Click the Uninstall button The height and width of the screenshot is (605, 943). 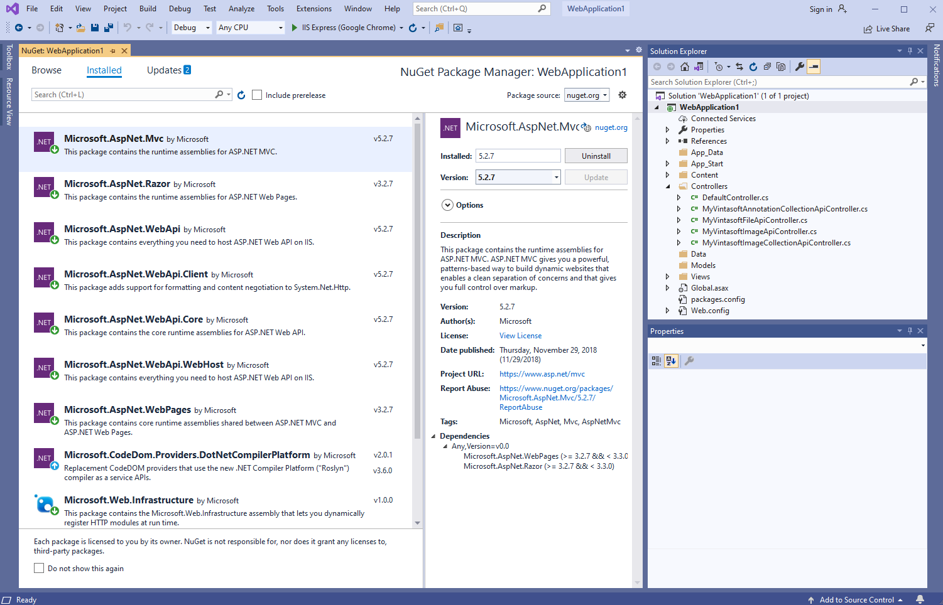click(x=596, y=156)
